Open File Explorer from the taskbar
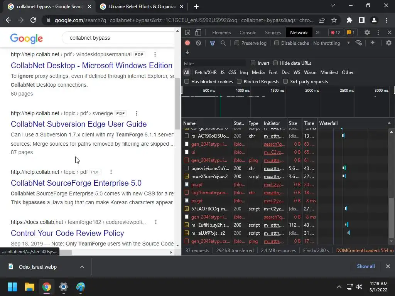395x296 pixels. point(29,287)
